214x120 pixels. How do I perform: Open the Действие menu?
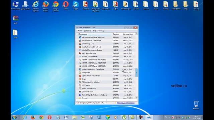click(x=88, y=31)
